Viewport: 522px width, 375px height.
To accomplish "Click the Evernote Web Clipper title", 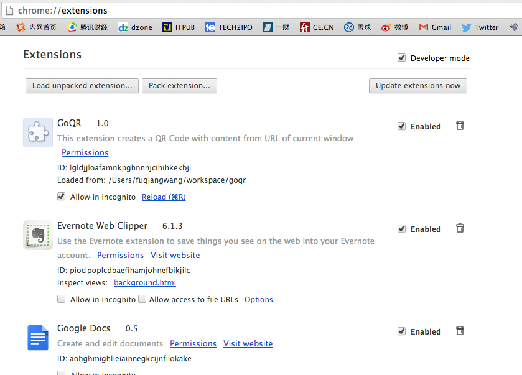I will [x=102, y=226].
